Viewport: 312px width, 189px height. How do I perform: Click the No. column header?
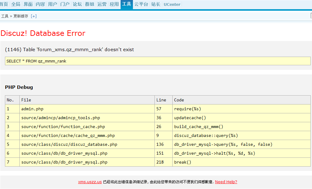point(12,100)
